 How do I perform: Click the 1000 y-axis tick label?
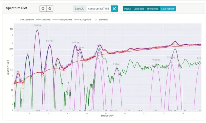tap(11, 49)
